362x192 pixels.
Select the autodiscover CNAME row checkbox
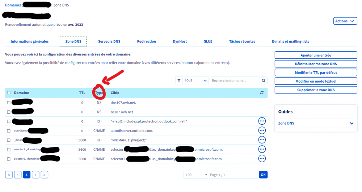pyautogui.click(x=9, y=131)
